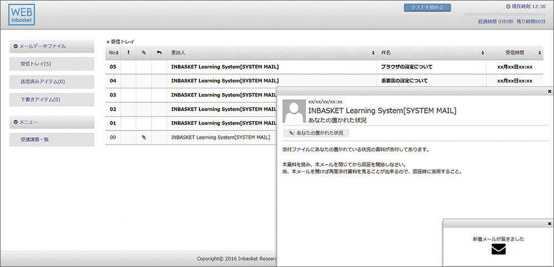Click the clock icon beside 現在時刻
554x267 pixels.
coord(509,7)
